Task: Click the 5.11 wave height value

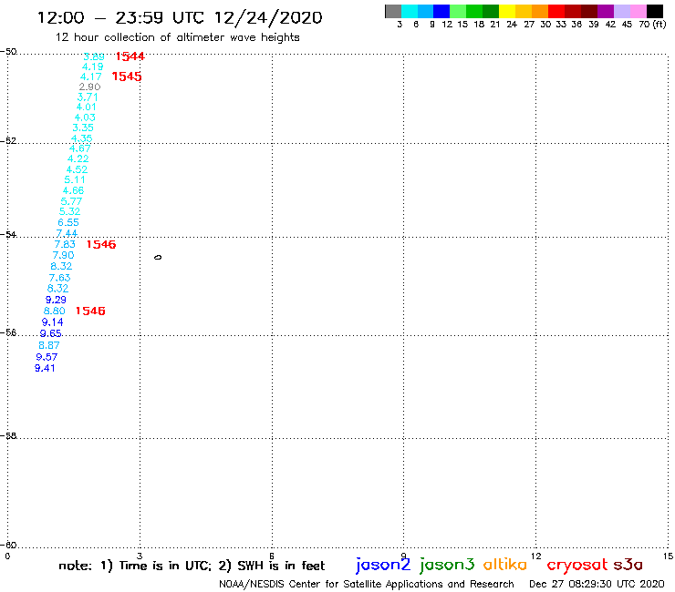Action: [x=75, y=180]
